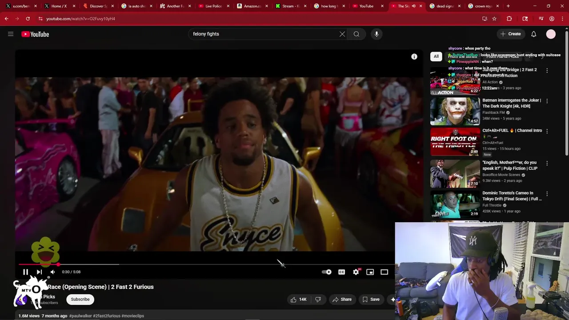This screenshot has width=569, height=320.
Task: Bookmark this page with the star
Action: pos(494,19)
